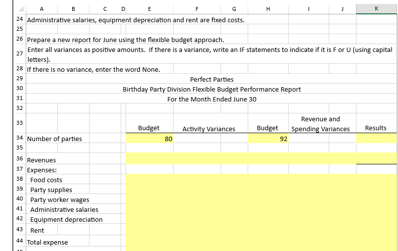This screenshot has width=398, height=251.
Task: Click yellow Food costs cell in column K
Action: point(377,179)
